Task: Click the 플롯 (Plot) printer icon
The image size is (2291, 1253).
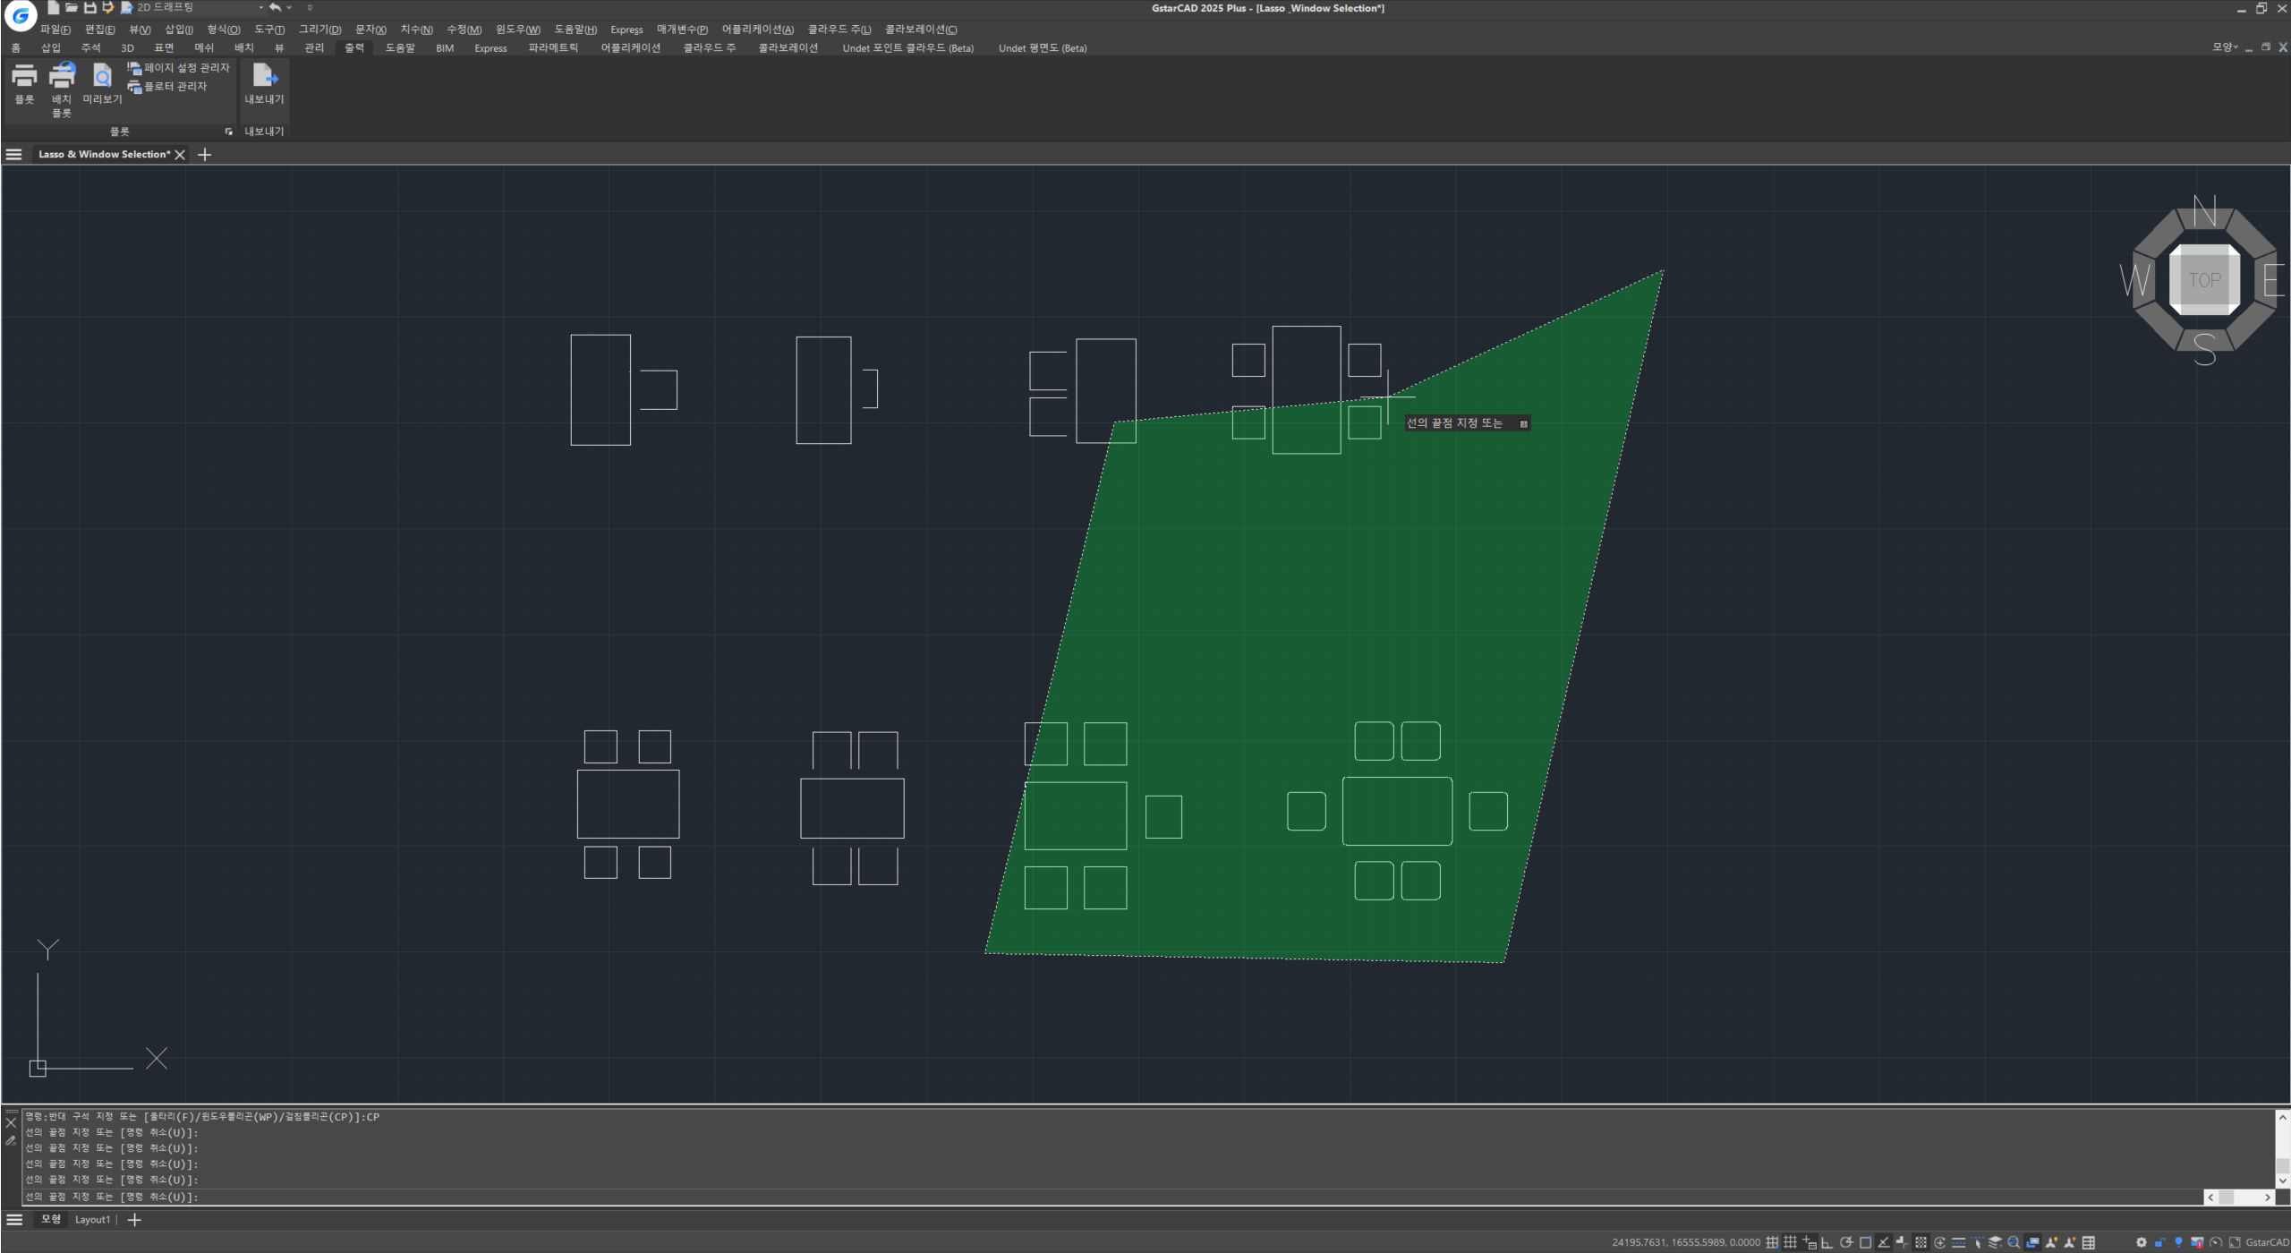Action: pyautogui.click(x=24, y=77)
